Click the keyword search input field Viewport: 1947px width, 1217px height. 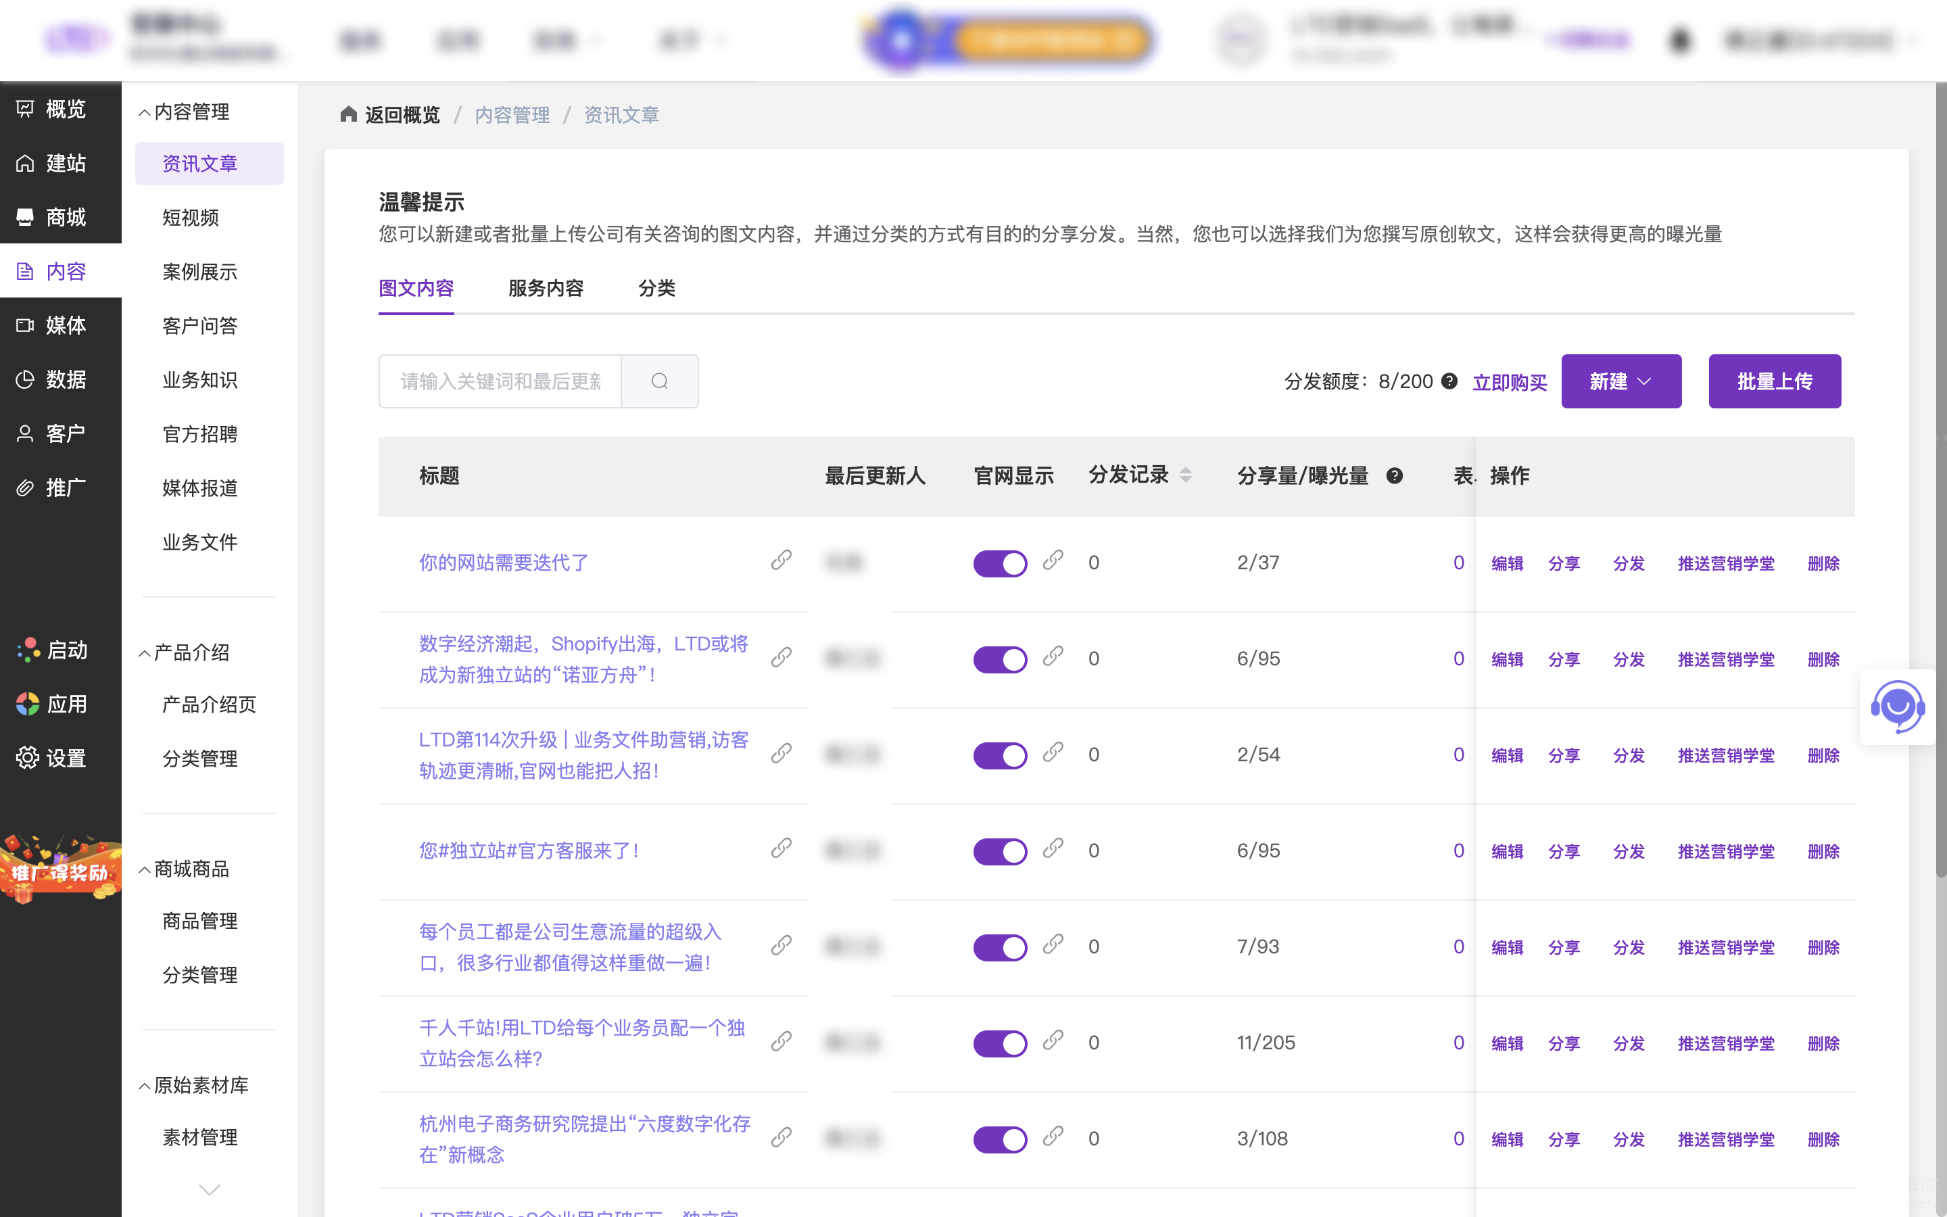click(x=500, y=381)
